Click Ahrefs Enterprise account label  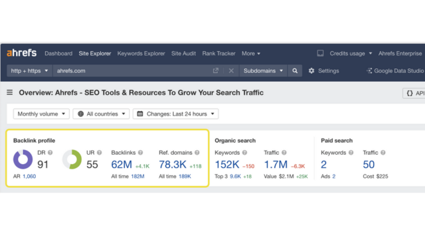400,53
